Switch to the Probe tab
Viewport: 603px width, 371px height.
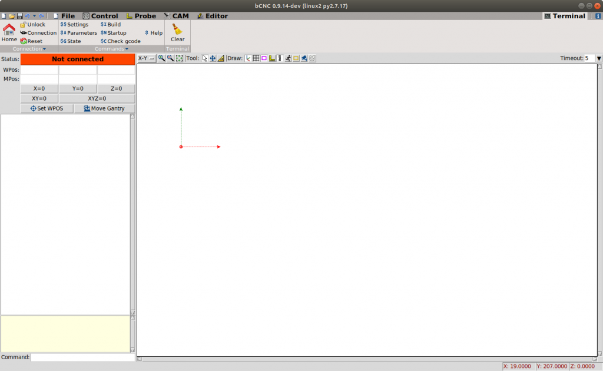141,16
